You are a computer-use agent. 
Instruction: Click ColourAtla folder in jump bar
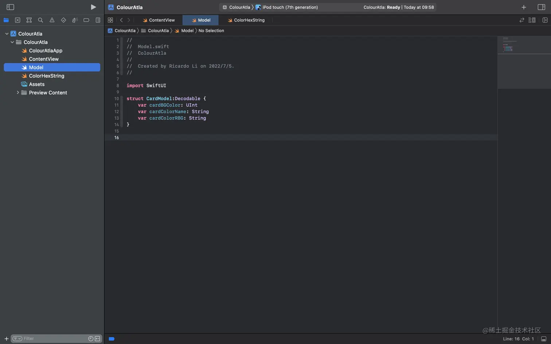pyautogui.click(x=155, y=31)
